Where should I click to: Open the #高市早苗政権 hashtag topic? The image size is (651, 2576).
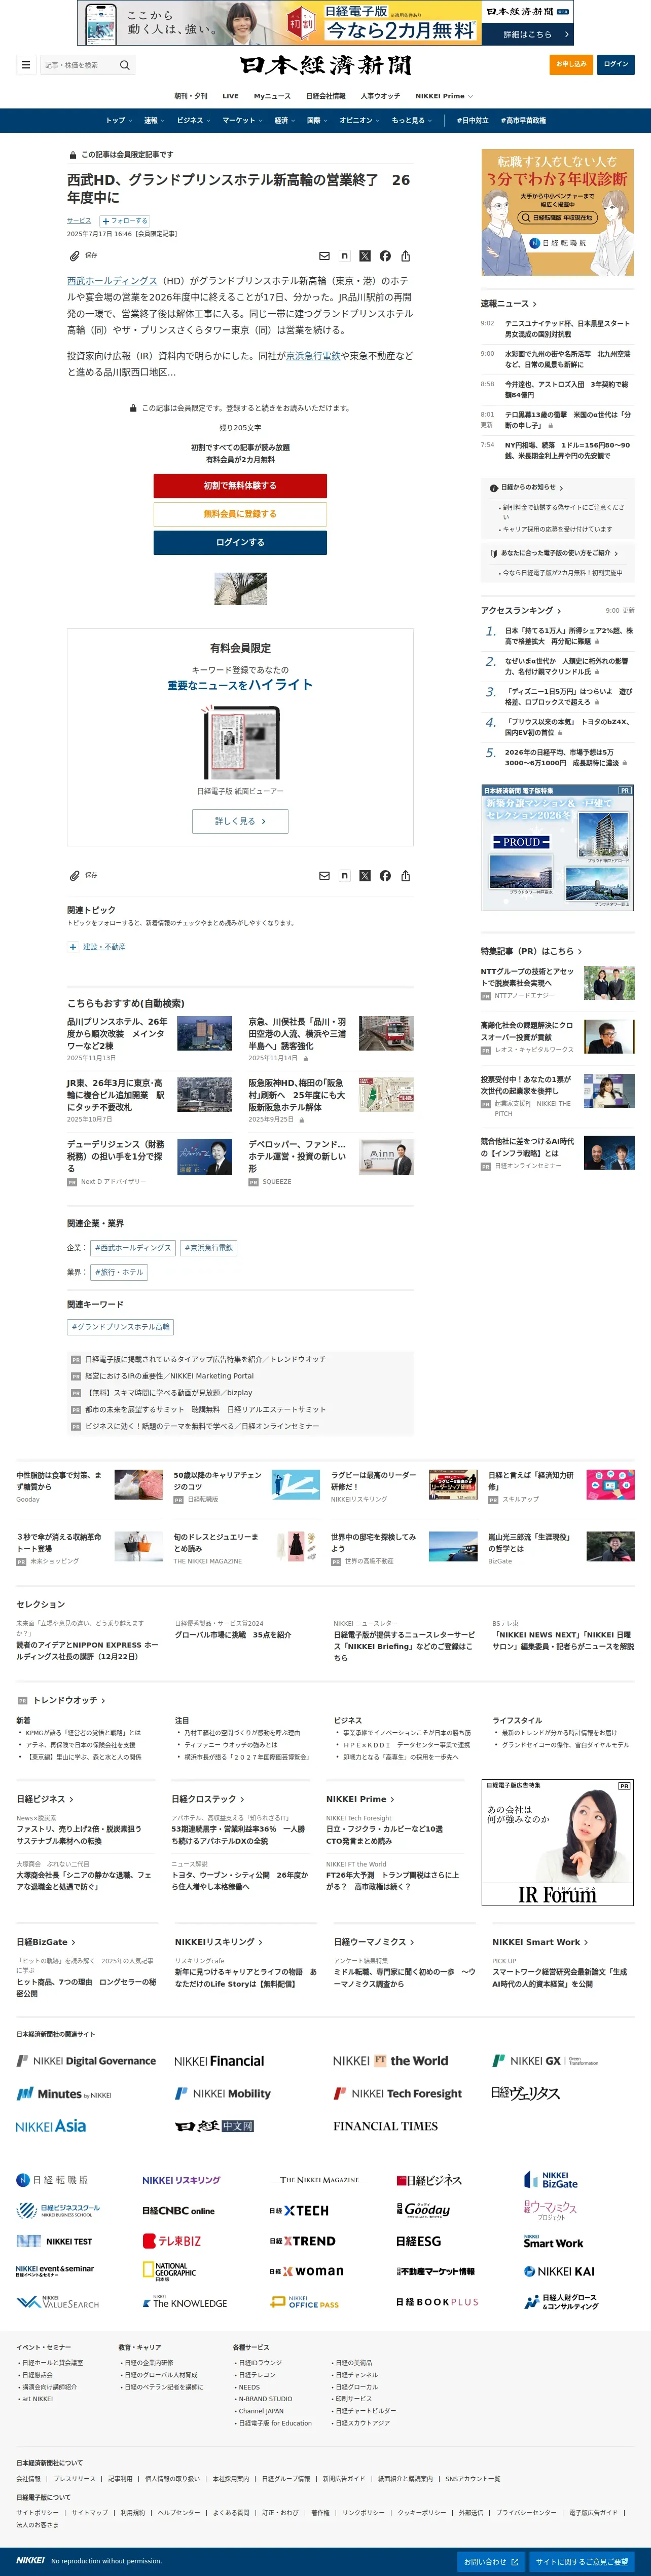pyautogui.click(x=523, y=120)
